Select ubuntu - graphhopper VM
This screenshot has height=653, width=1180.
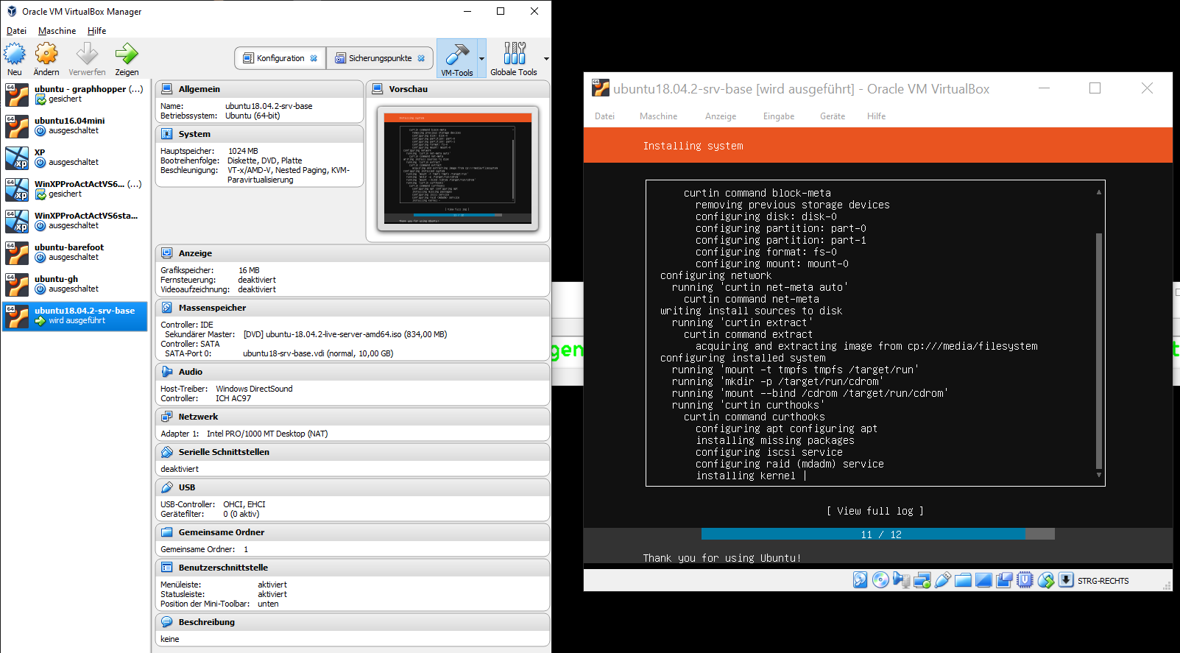click(x=75, y=94)
